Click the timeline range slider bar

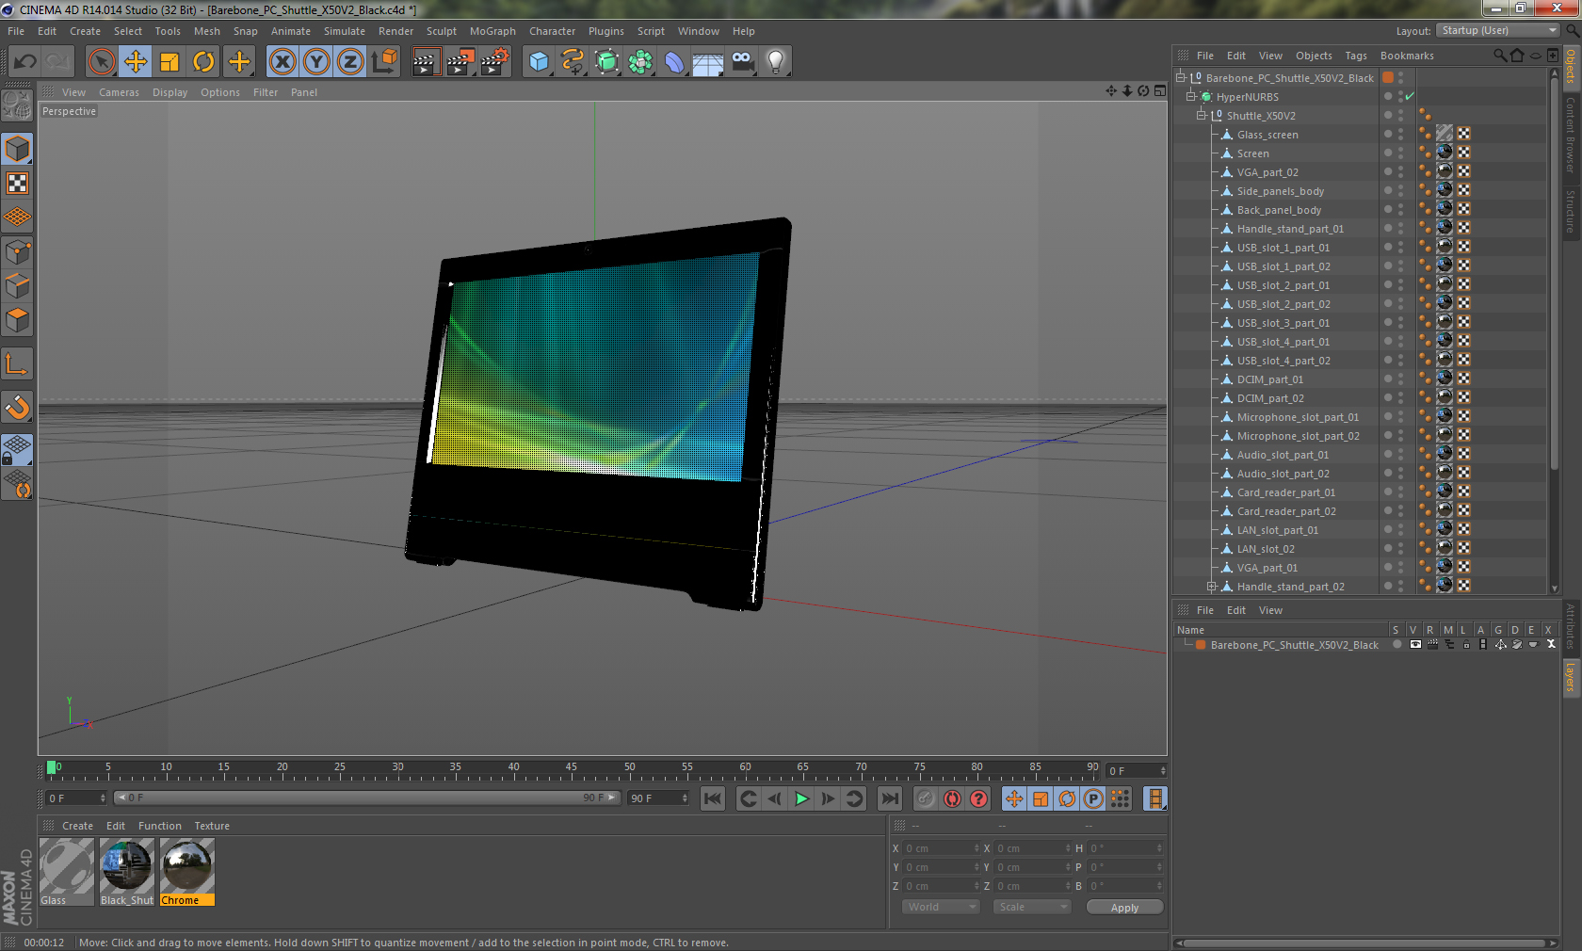[x=366, y=798]
